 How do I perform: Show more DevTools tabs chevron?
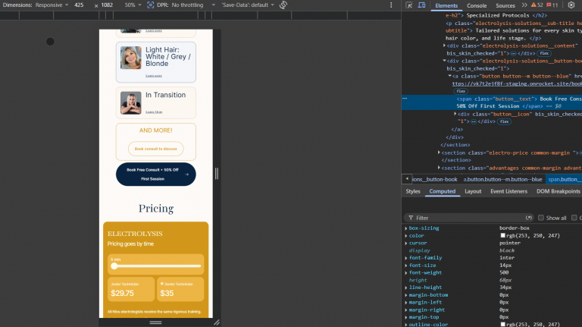click(x=524, y=5)
